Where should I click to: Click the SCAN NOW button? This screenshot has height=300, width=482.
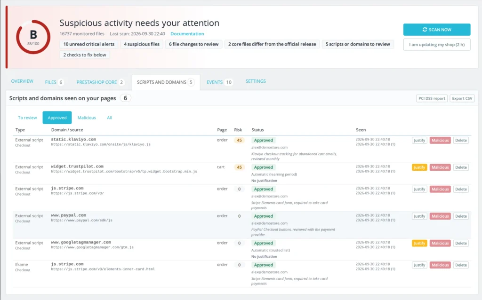tap(436, 30)
